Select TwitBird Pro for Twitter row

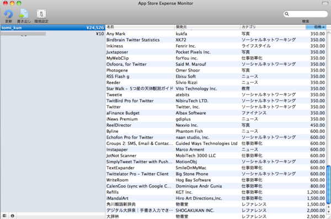coord(216,101)
